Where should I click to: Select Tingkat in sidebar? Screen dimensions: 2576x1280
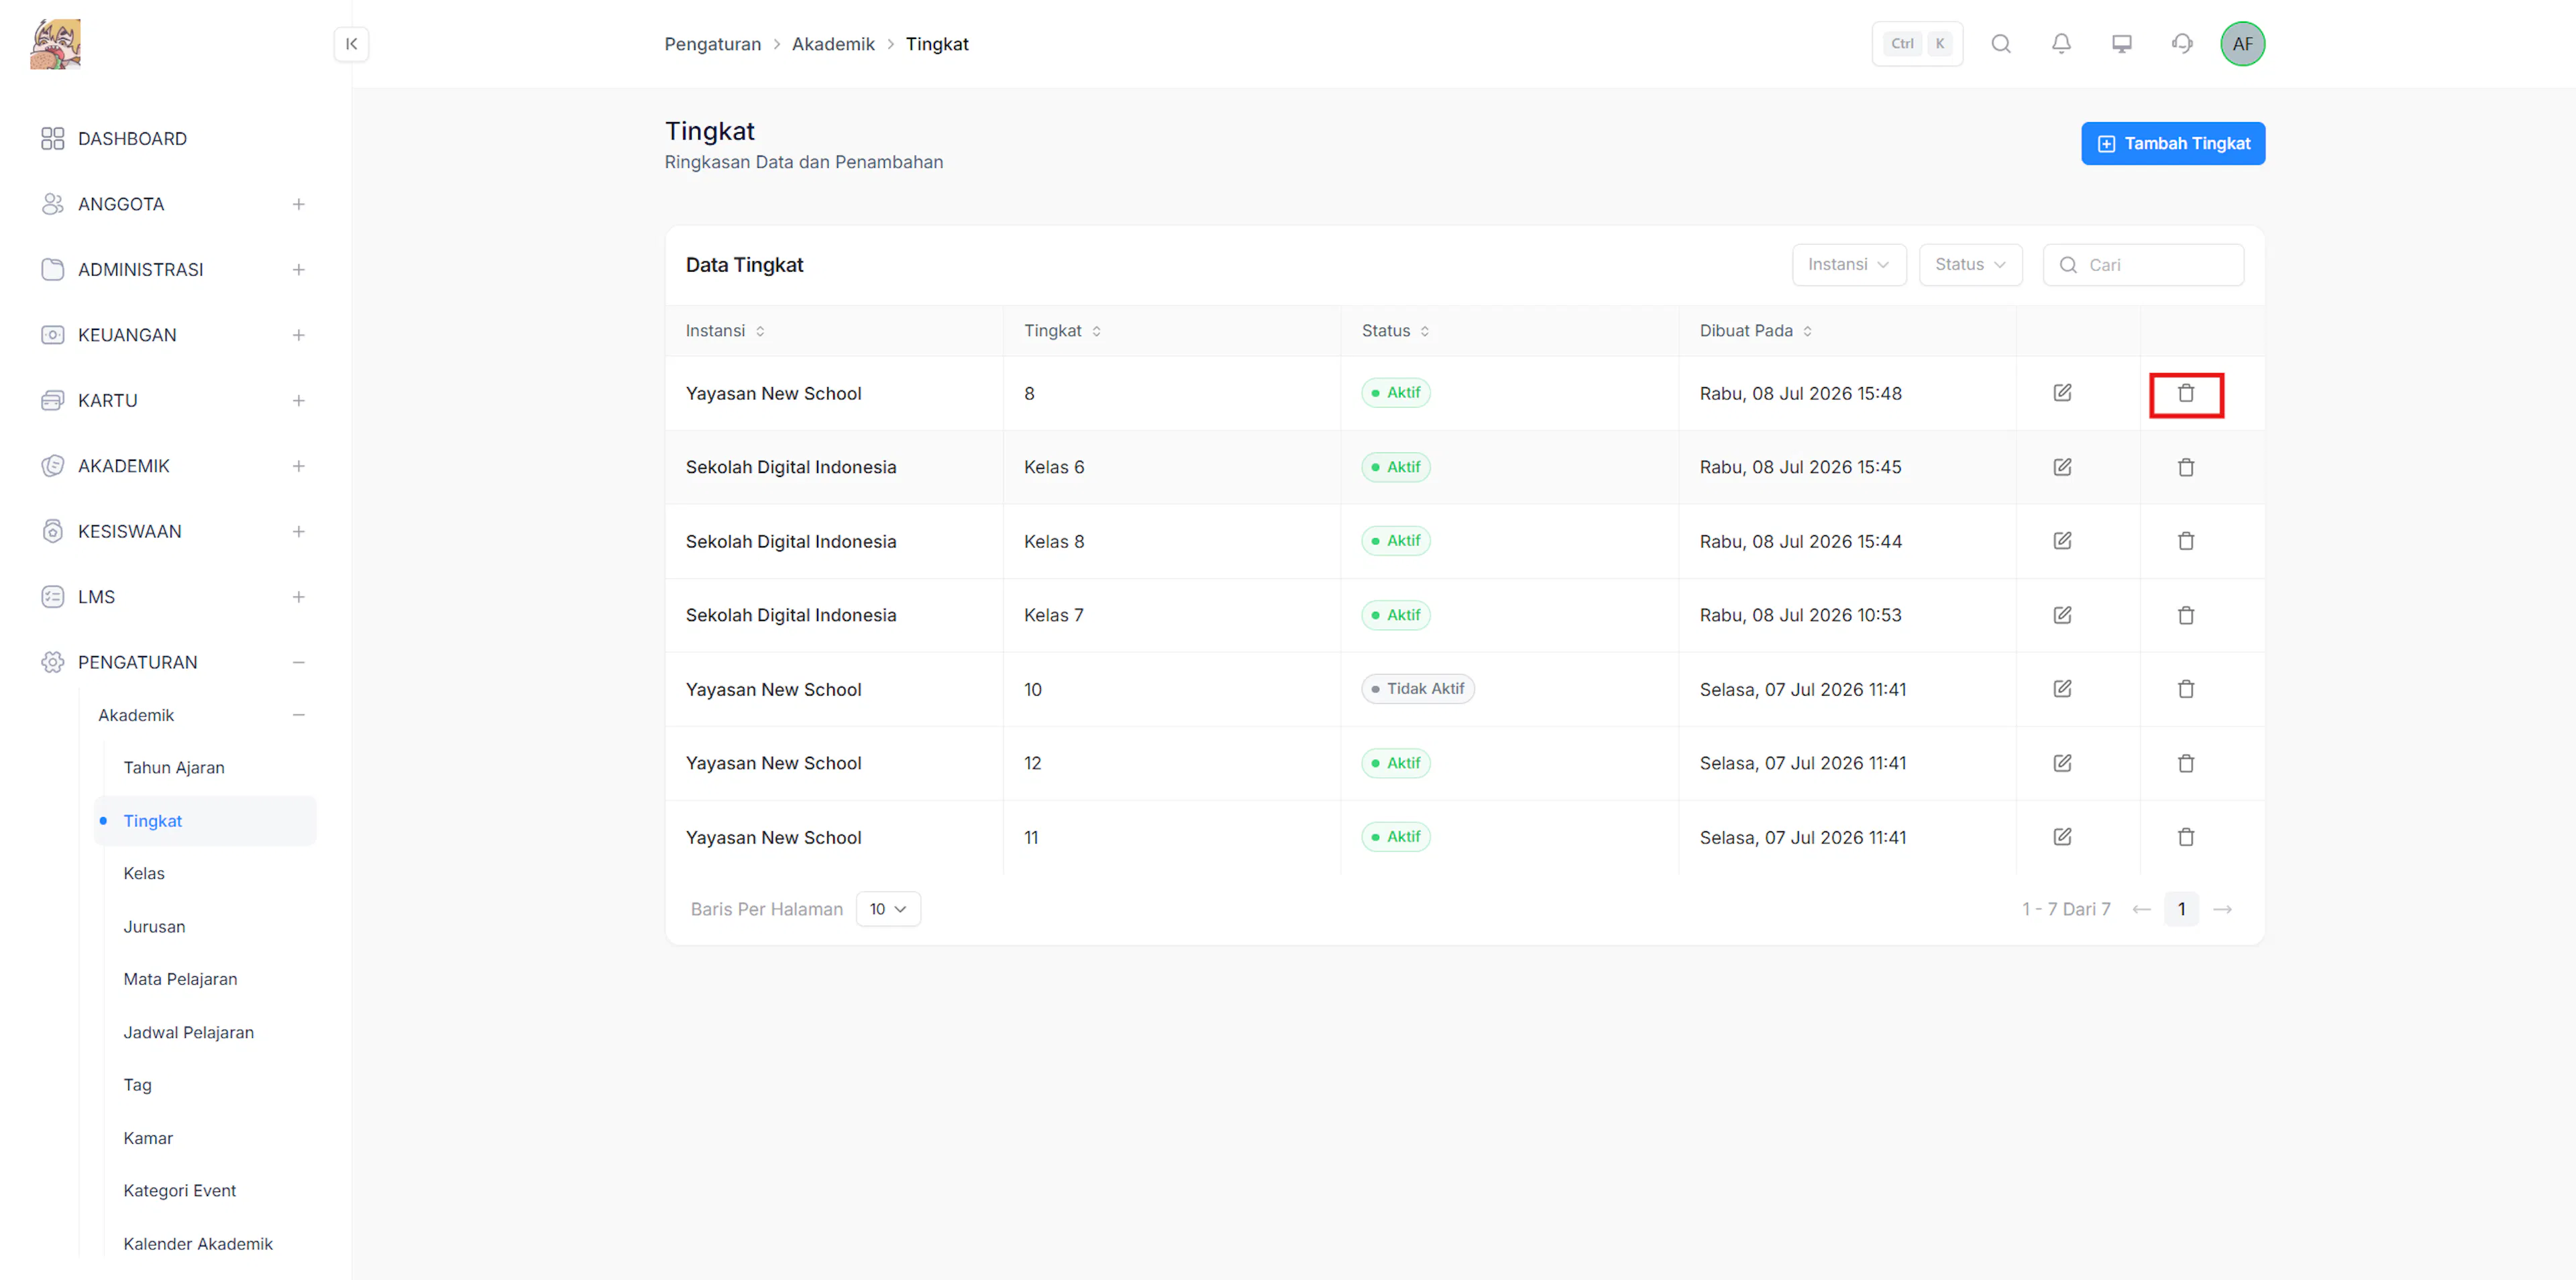(x=205, y=821)
